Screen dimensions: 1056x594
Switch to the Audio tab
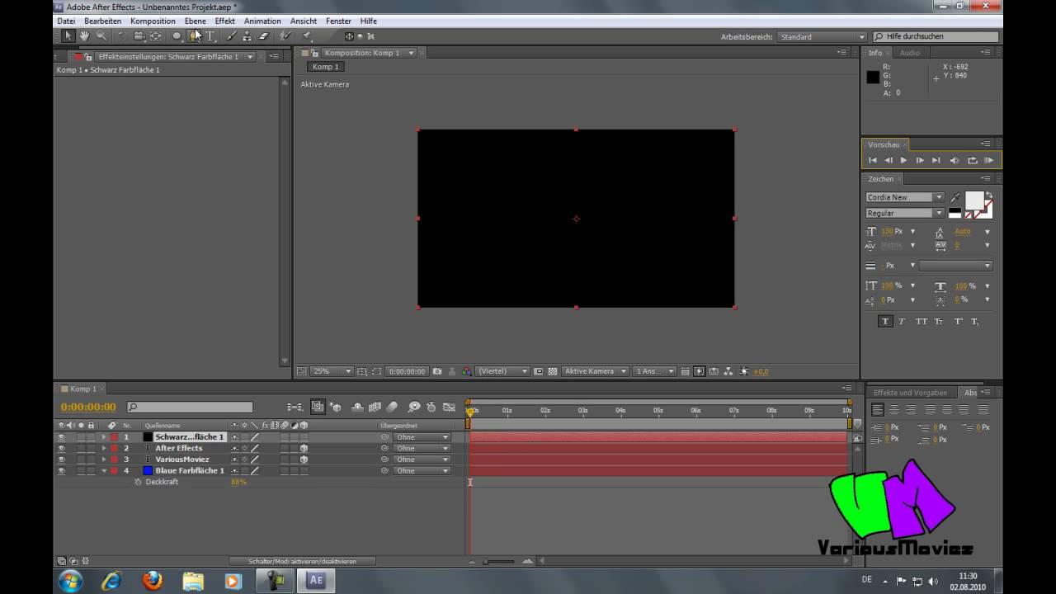[x=910, y=53]
